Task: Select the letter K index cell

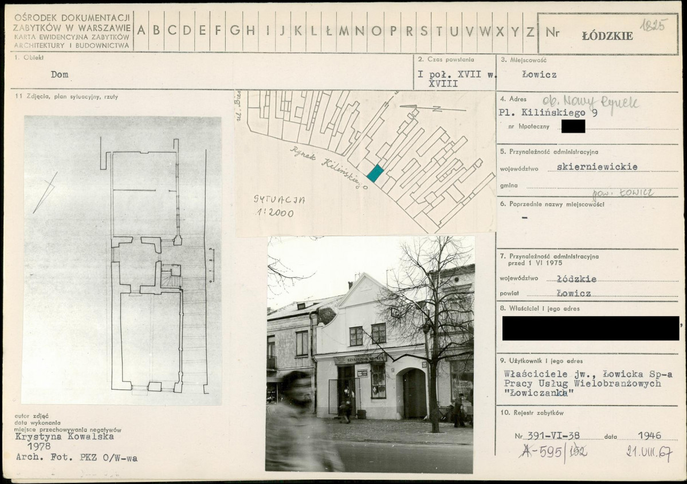Action: pos(298,31)
